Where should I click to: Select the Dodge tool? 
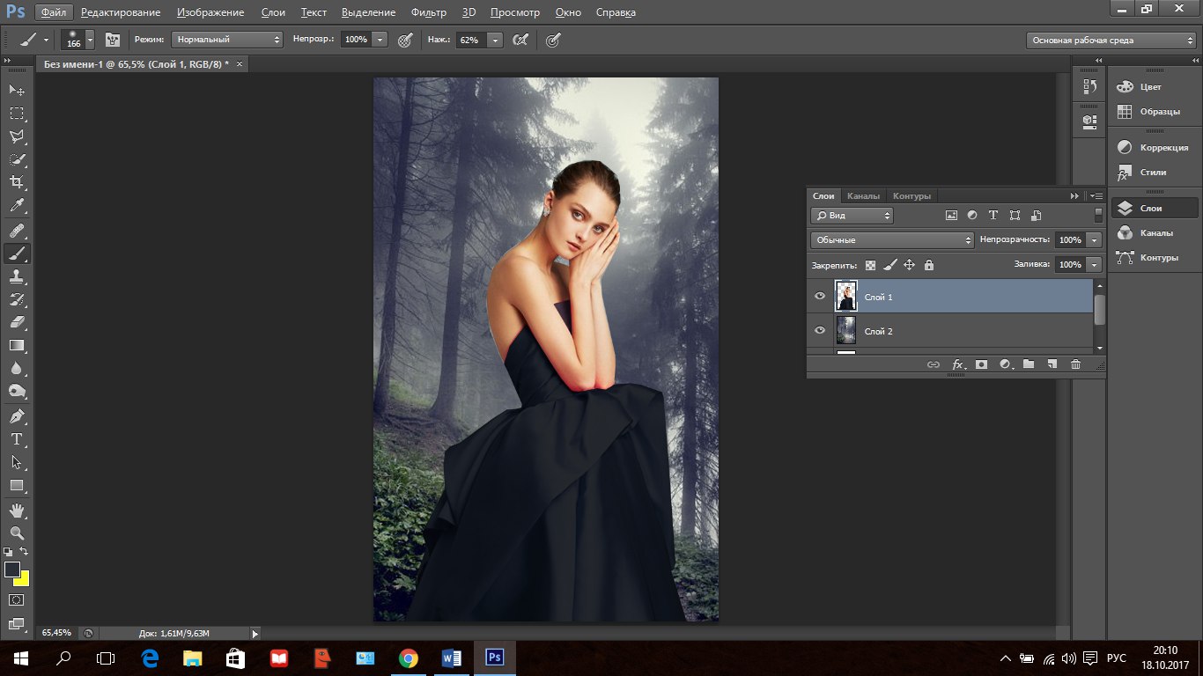pyautogui.click(x=17, y=391)
